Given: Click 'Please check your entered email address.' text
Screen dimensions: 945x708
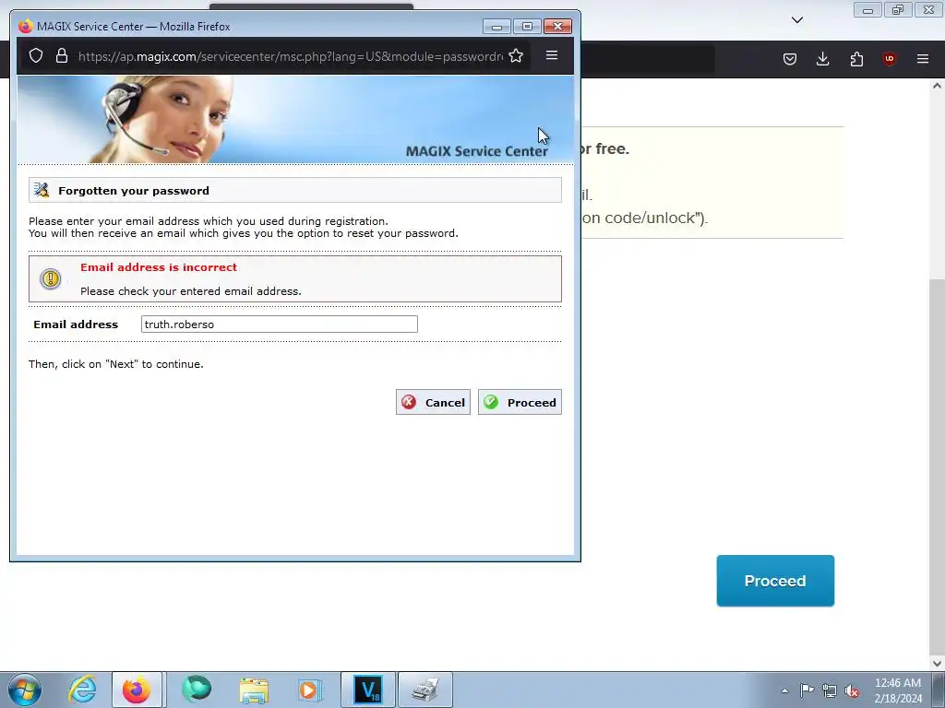Looking at the screenshot, I should tap(190, 291).
